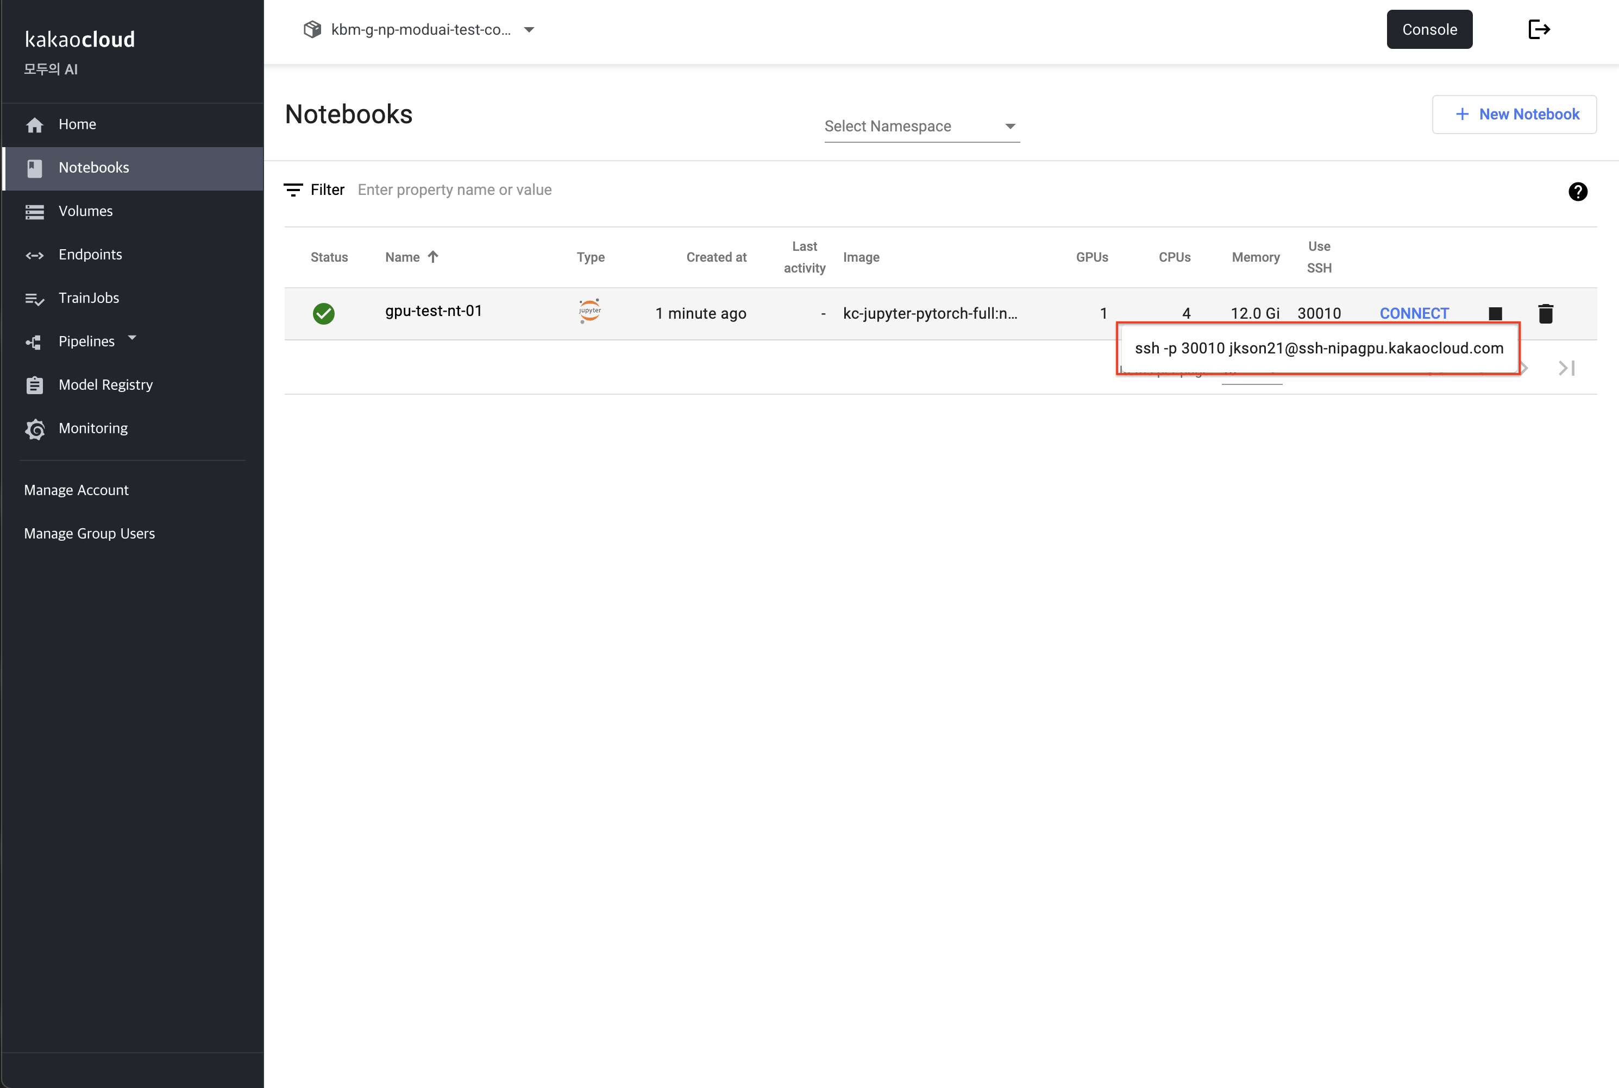Click the Home house icon
The height and width of the screenshot is (1088, 1619).
(x=35, y=125)
